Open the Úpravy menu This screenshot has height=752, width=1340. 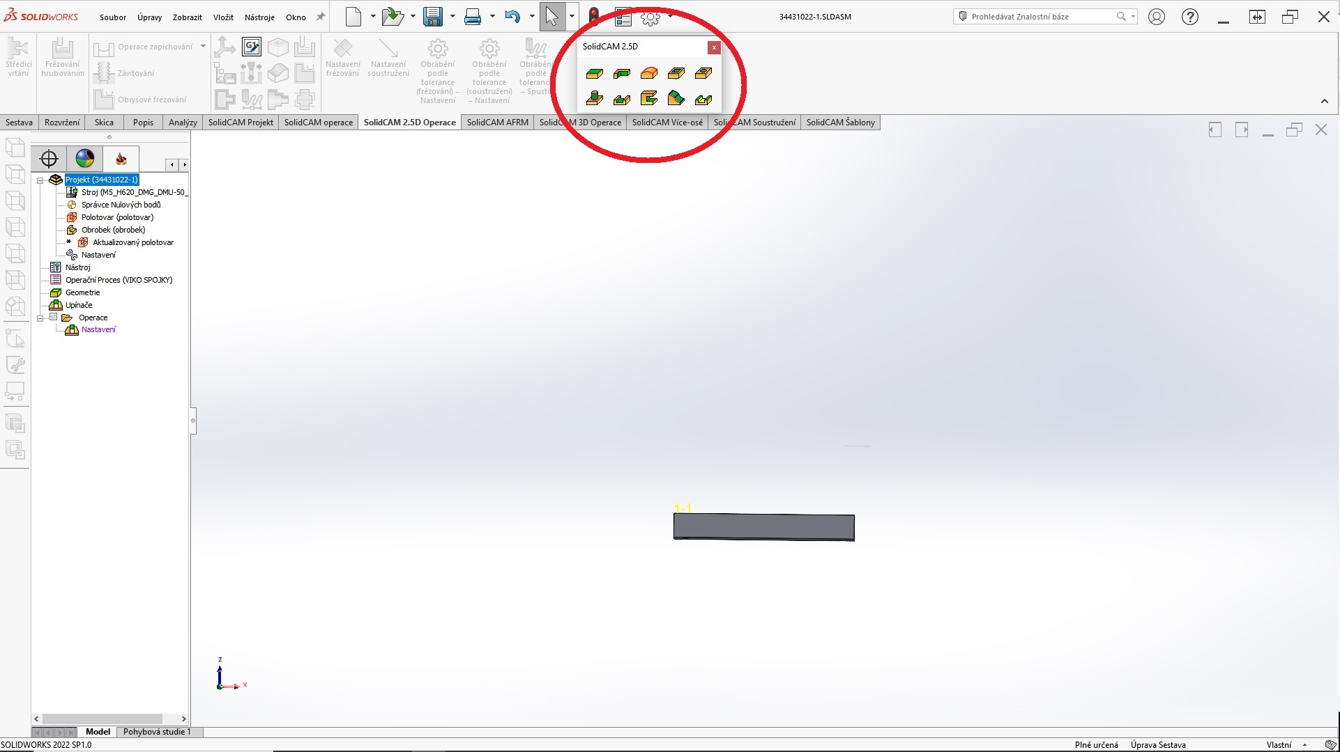tap(149, 17)
